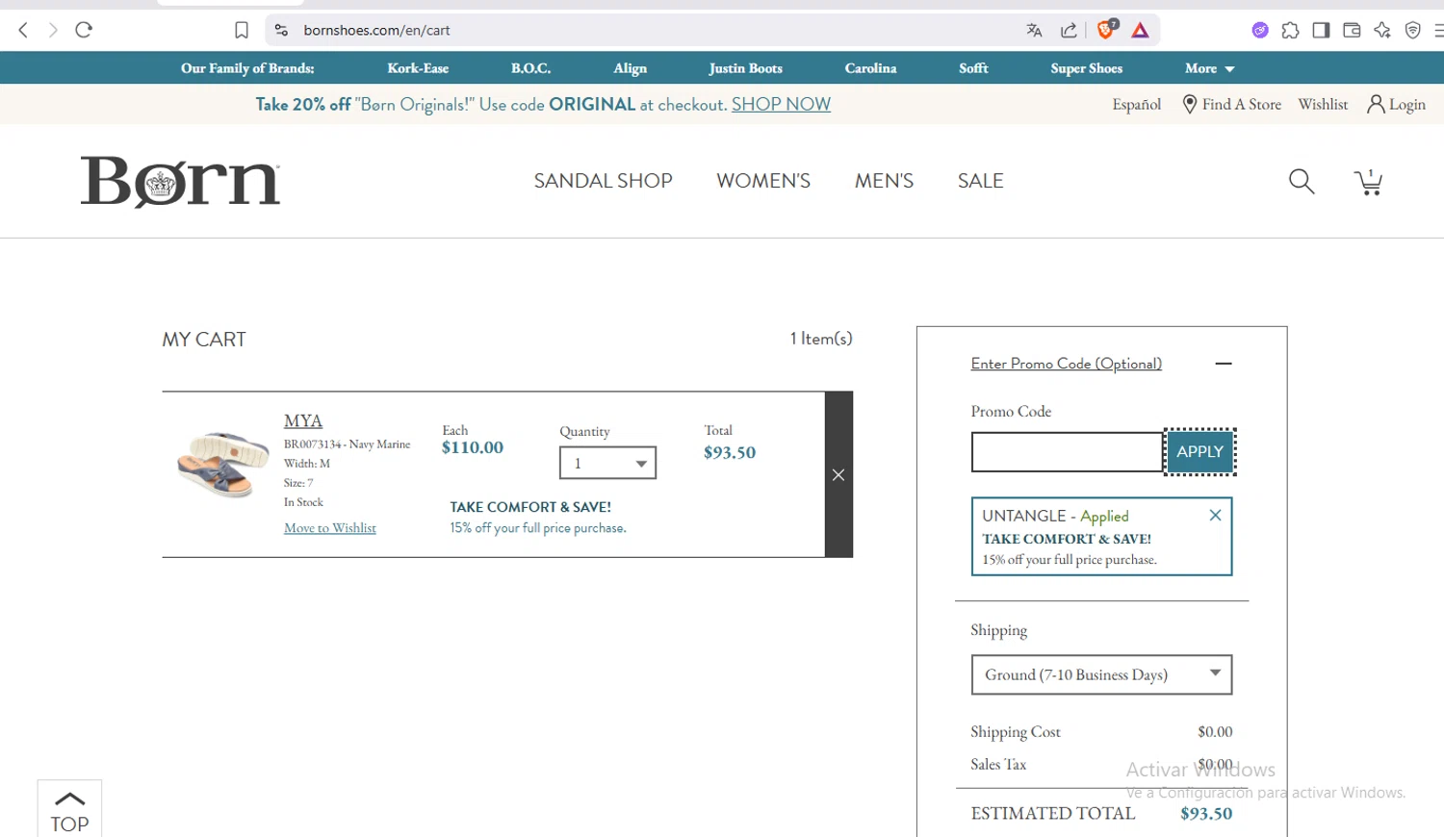Open the Brave Wallet icon
1444x837 pixels.
tap(1352, 30)
